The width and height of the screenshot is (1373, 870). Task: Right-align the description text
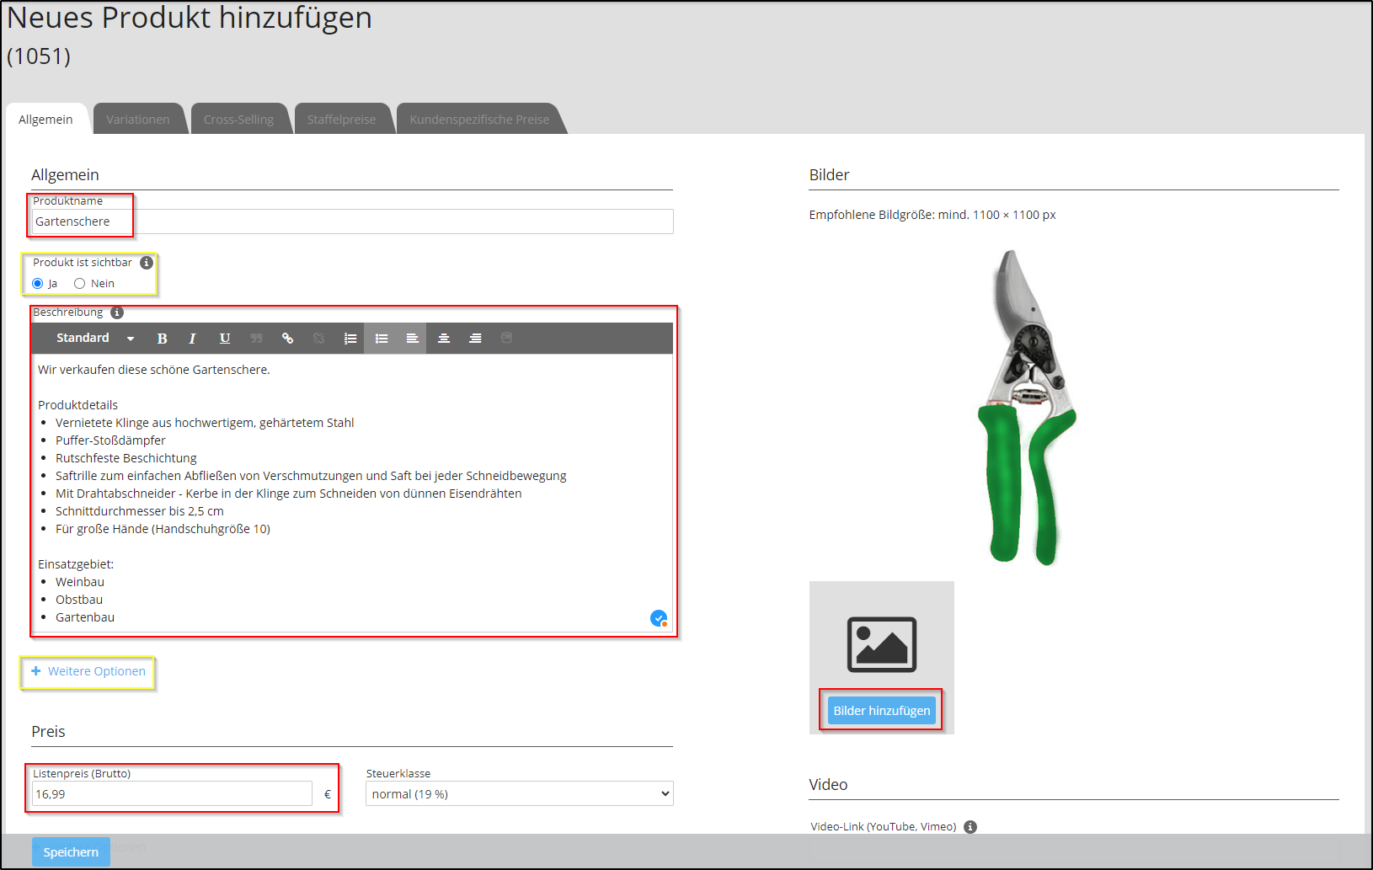click(x=475, y=339)
